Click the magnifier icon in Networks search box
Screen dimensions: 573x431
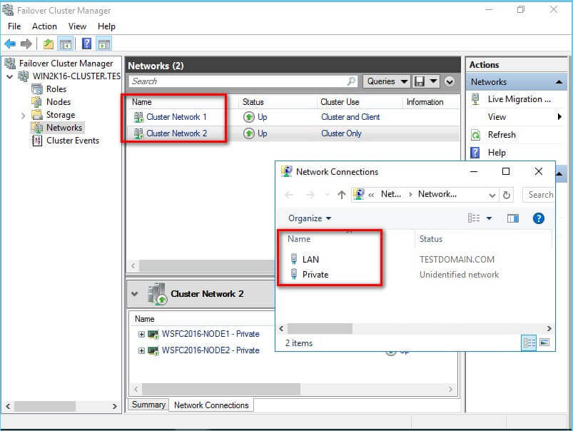click(351, 81)
